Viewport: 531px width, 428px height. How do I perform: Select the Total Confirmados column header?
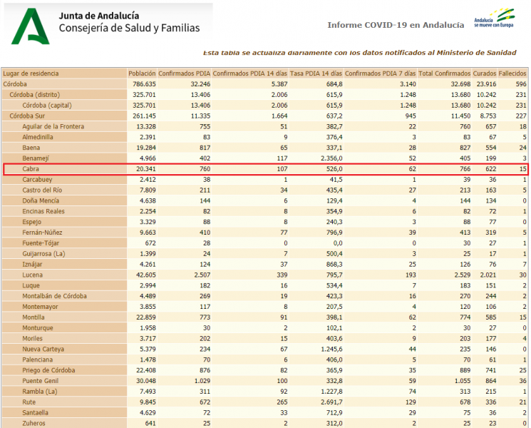(x=444, y=73)
